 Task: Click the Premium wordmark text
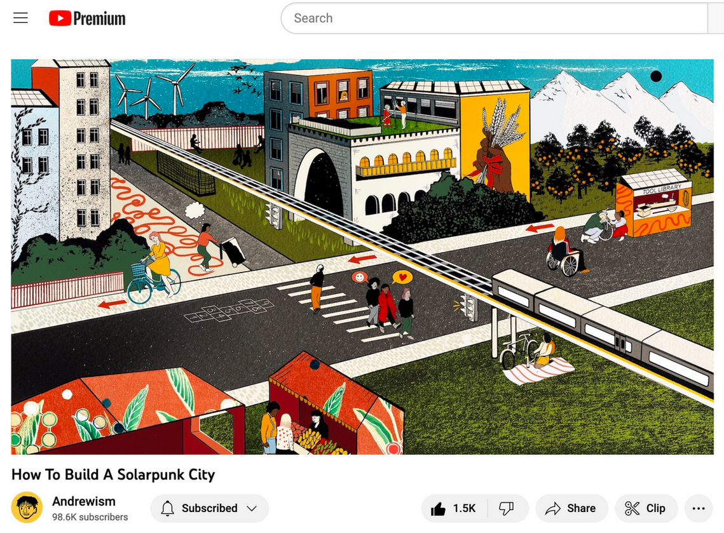pyautogui.click(x=99, y=18)
